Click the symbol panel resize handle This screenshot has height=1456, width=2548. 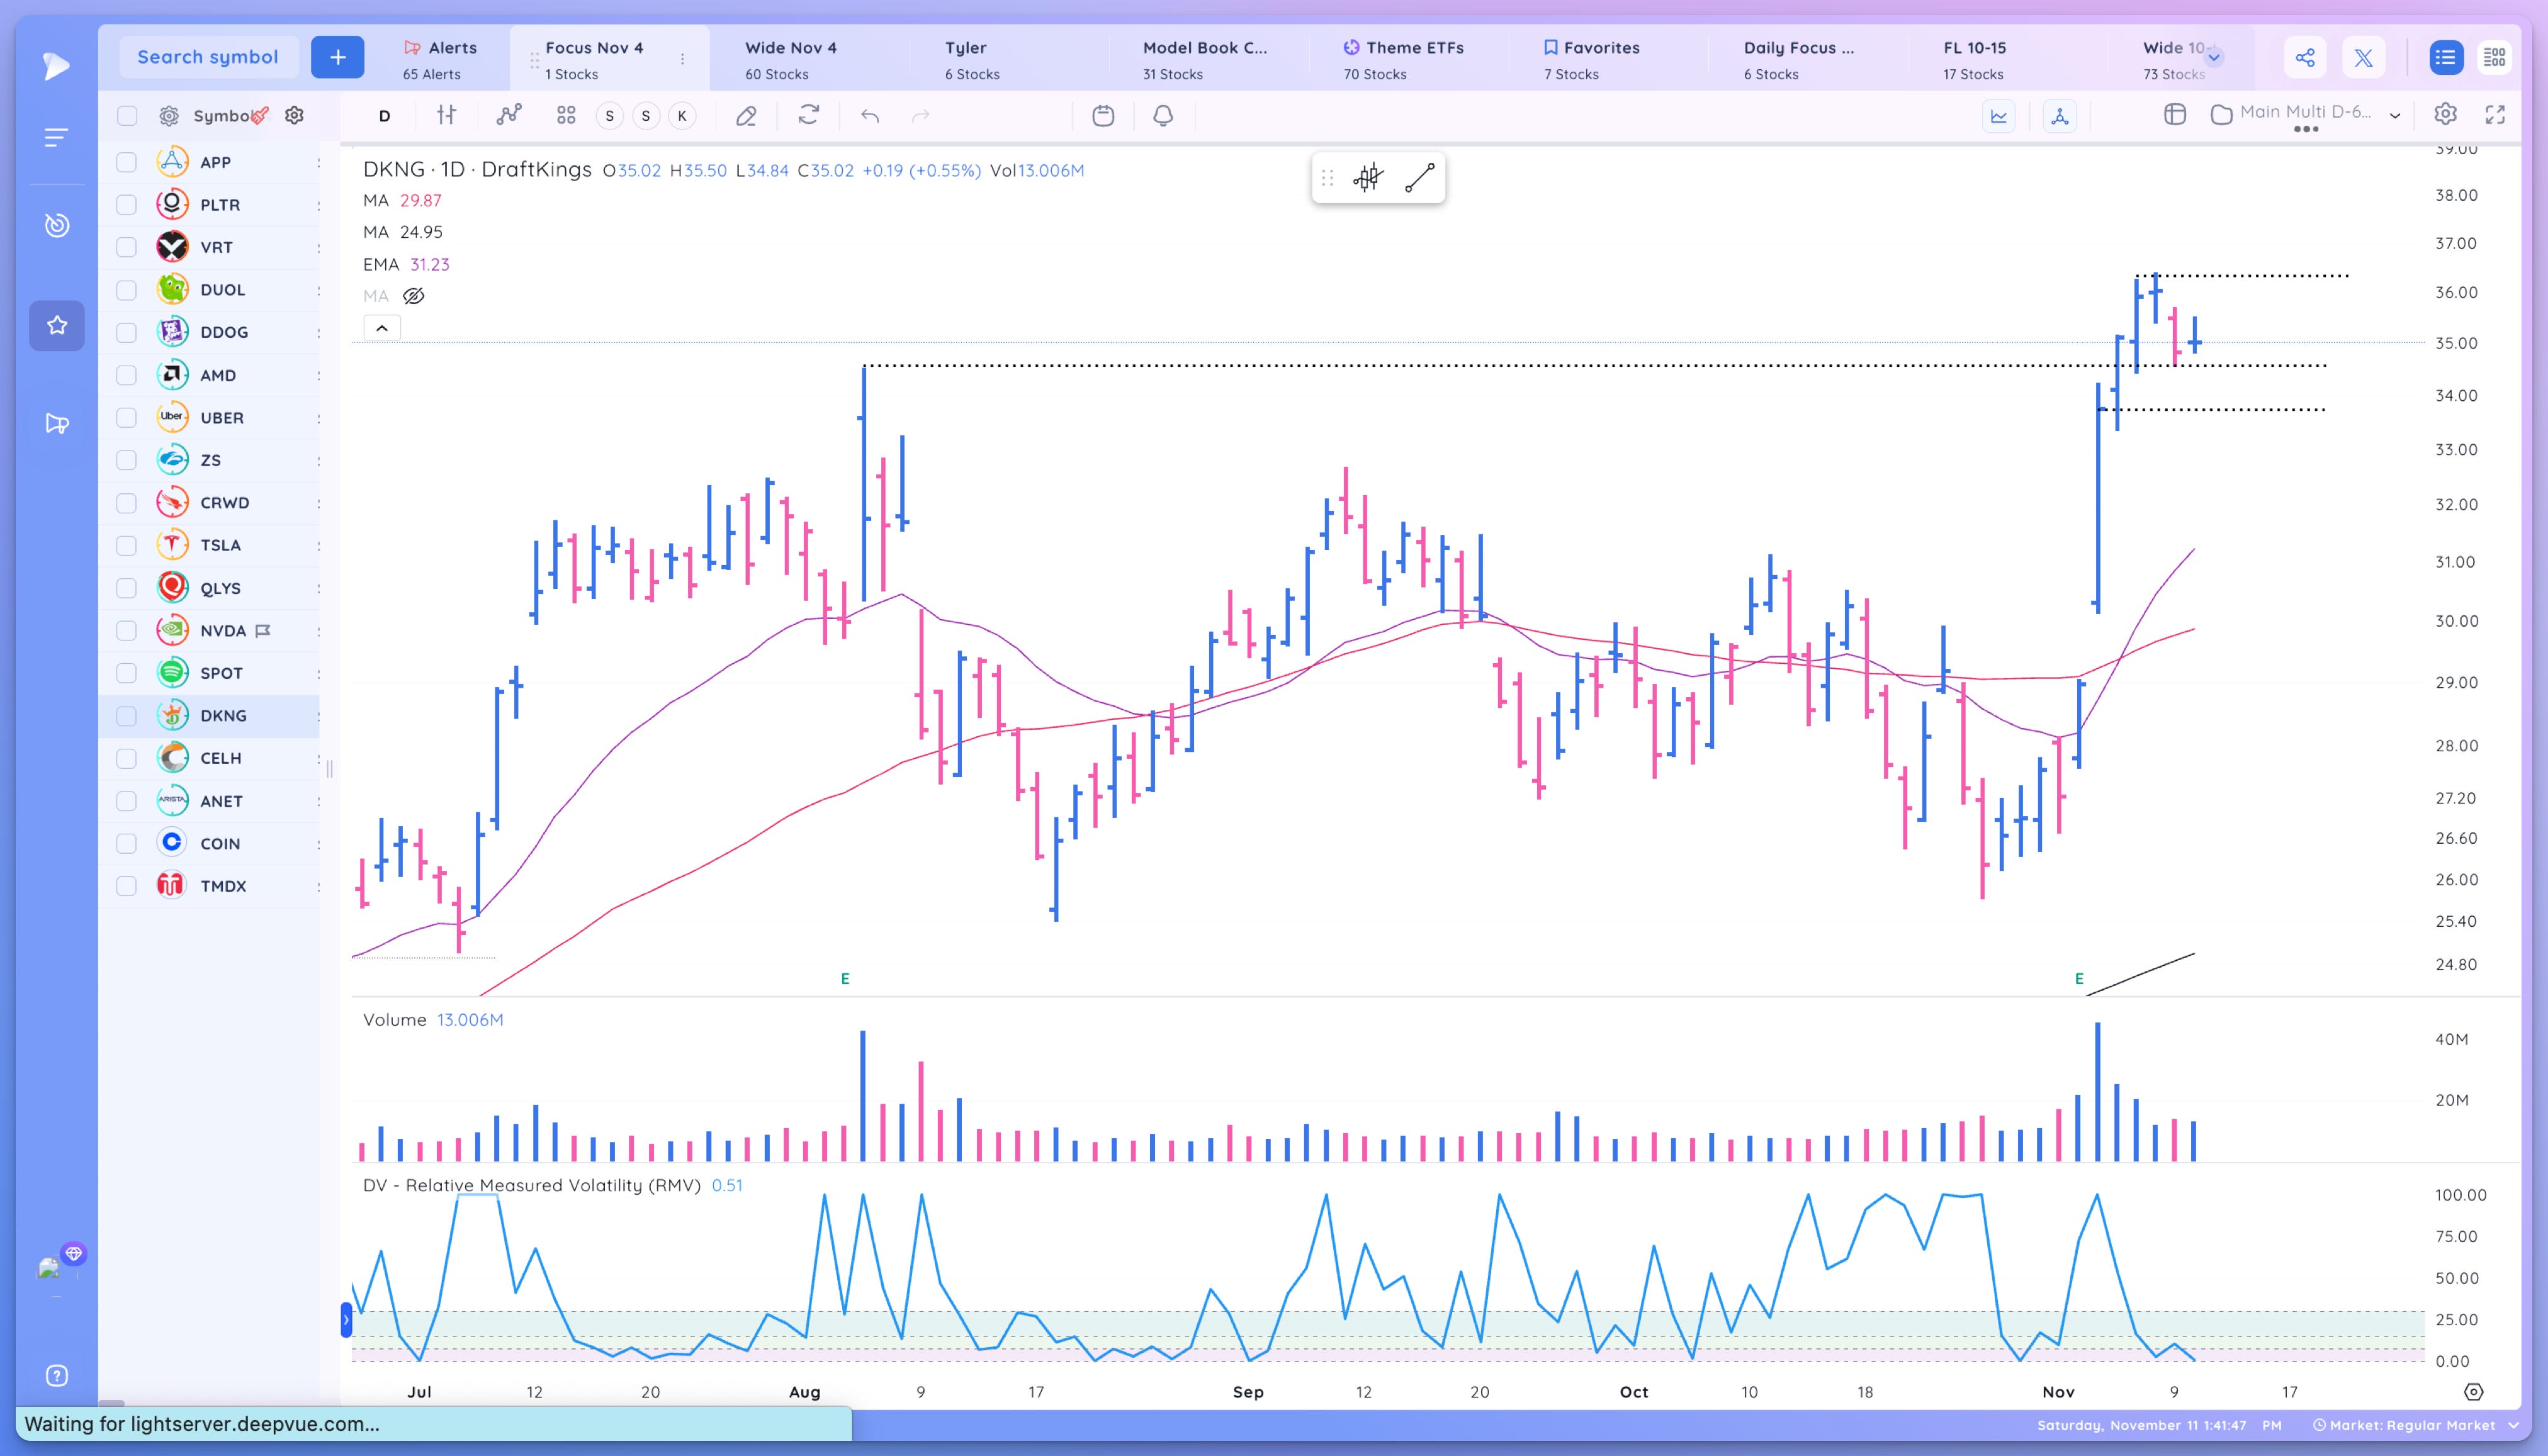pos(329,769)
